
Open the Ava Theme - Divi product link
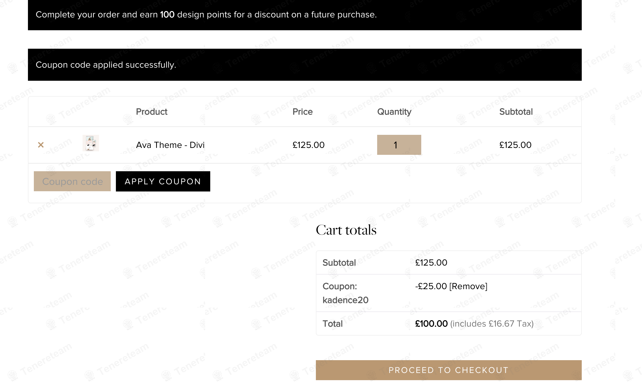coord(170,145)
